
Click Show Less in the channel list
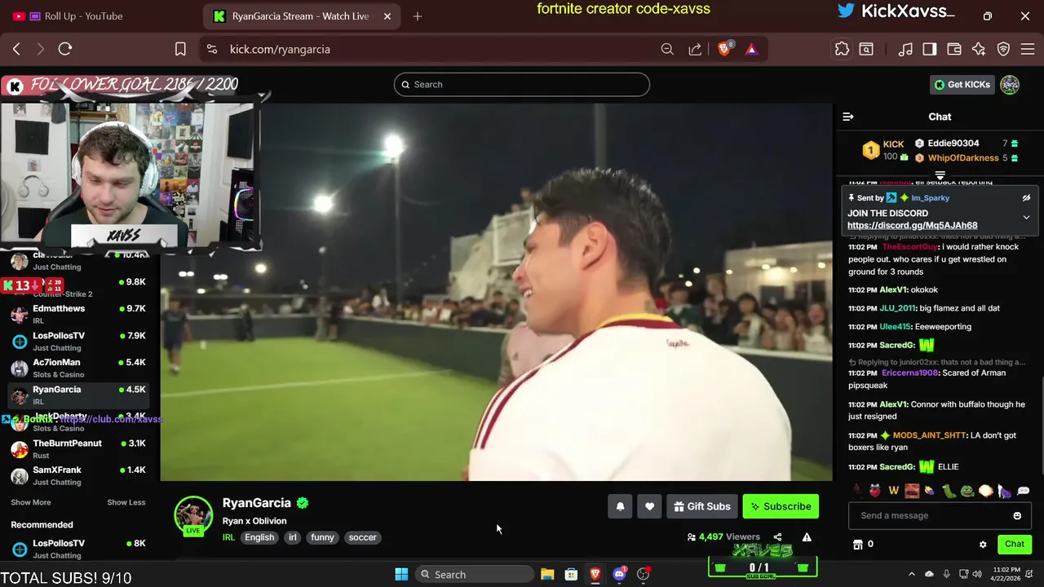coord(126,502)
